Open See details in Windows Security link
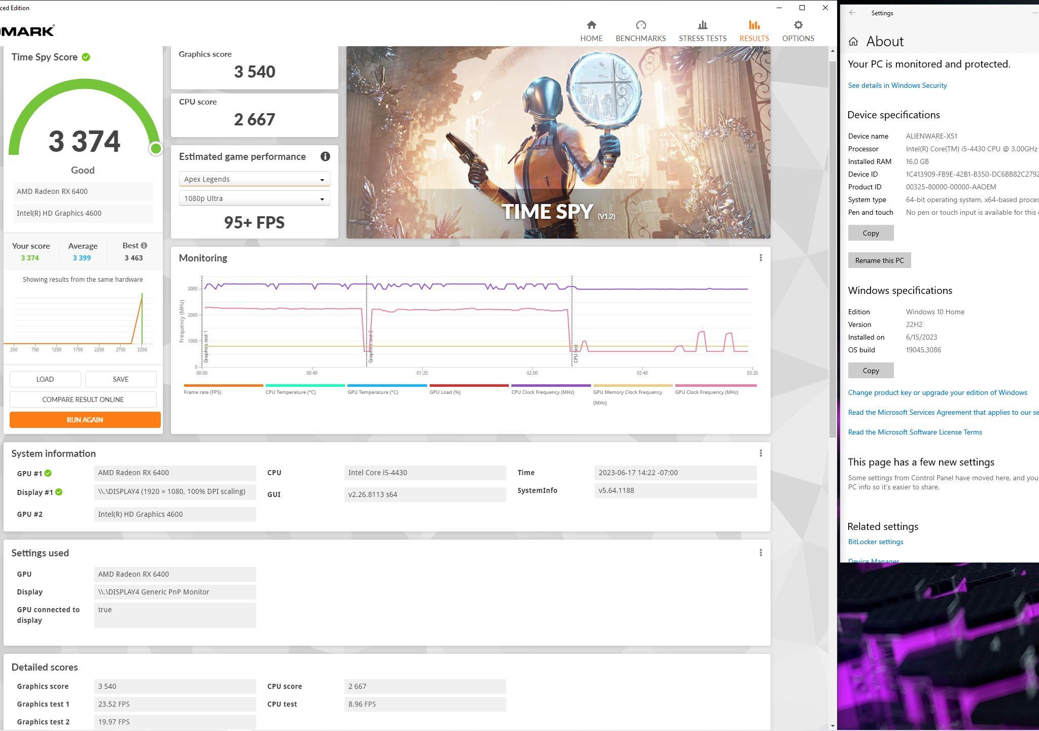This screenshot has height=731, width=1039. [x=897, y=85]
